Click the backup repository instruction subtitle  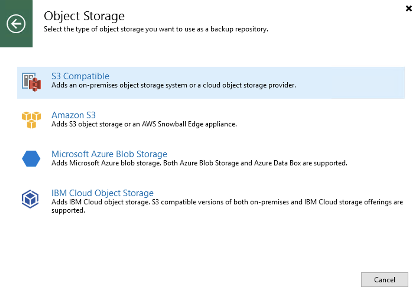156,29
